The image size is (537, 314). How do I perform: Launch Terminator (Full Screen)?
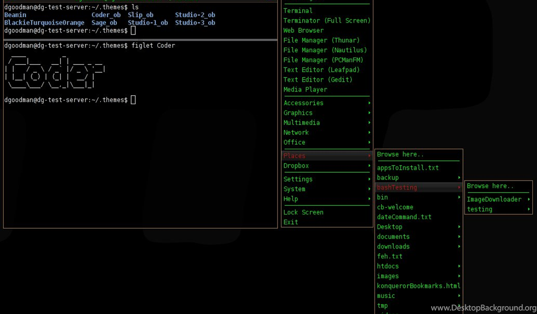(327, 21)
